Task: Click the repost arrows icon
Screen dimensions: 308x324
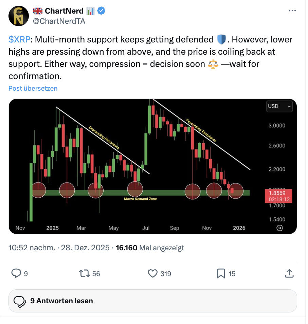Action: (x=83, y=273)
